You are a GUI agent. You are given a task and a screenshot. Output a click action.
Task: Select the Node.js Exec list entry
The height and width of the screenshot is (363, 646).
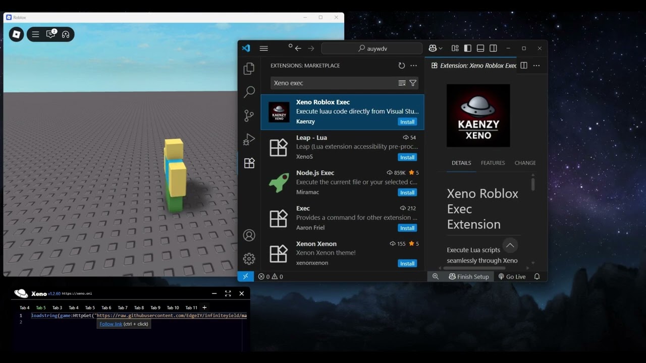point(342,183)
